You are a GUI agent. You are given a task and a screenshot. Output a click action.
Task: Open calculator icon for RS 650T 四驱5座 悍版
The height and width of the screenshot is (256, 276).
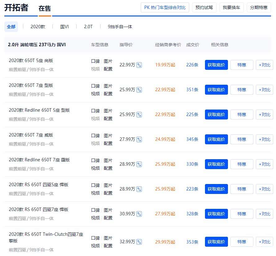pyautogui.click(x=139, y=189)
